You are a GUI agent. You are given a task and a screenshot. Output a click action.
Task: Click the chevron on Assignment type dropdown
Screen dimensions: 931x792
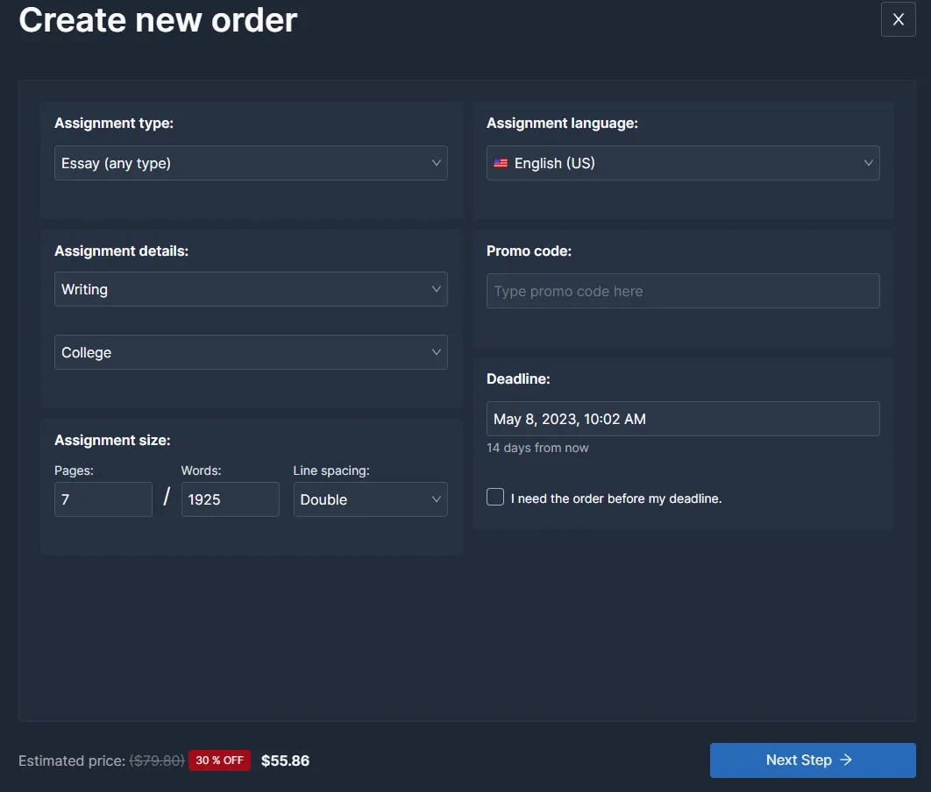point(436,163)
